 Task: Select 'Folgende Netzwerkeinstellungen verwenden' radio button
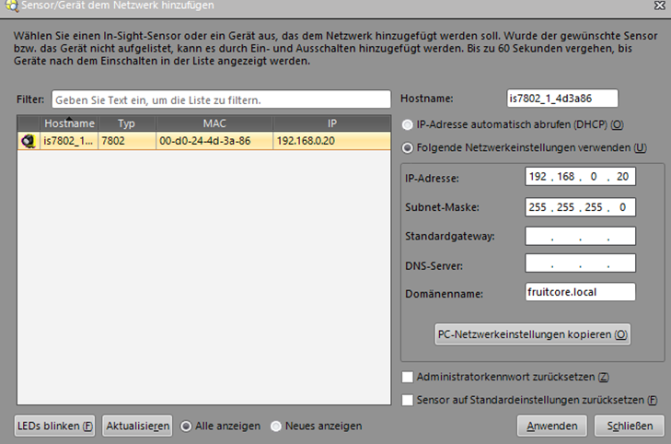coord(408,147)
